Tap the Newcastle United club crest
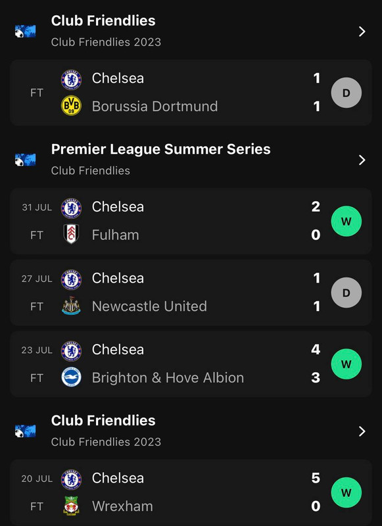 pos(71,306)
